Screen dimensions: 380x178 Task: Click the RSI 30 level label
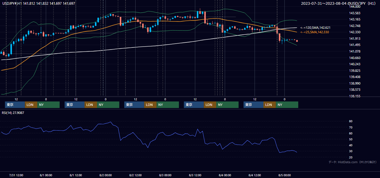(x=351, y=151)
